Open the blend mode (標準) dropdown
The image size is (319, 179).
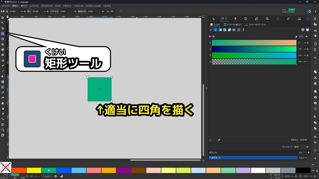[x=300, y=147]
